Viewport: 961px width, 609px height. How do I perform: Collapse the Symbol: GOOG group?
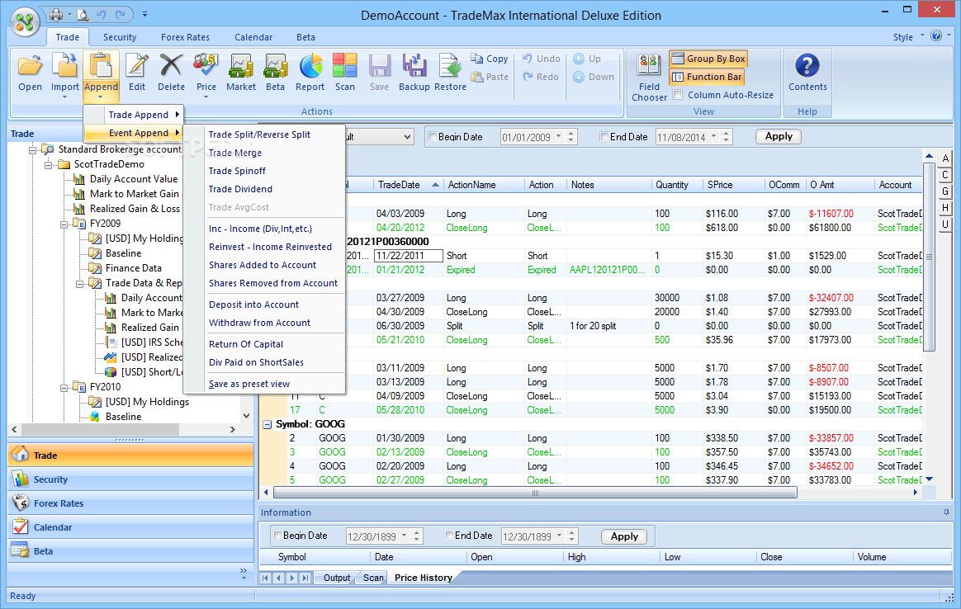point(267,424)
